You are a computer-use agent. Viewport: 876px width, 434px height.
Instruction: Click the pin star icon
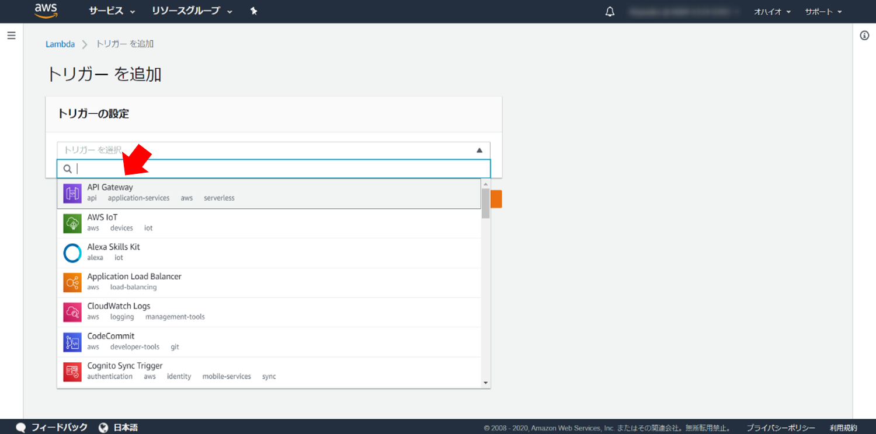(x=253, y=11)
